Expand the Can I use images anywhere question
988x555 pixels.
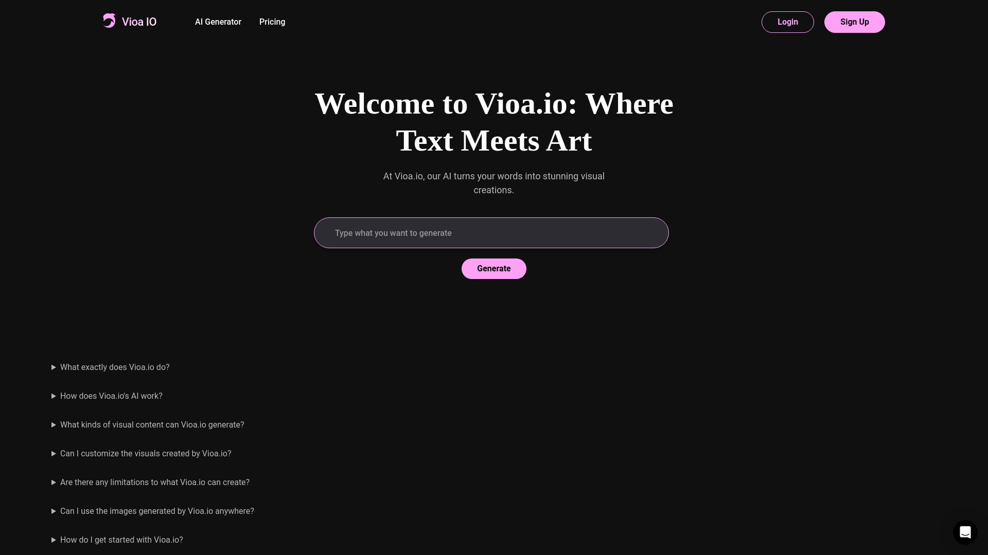coord(54,511)
